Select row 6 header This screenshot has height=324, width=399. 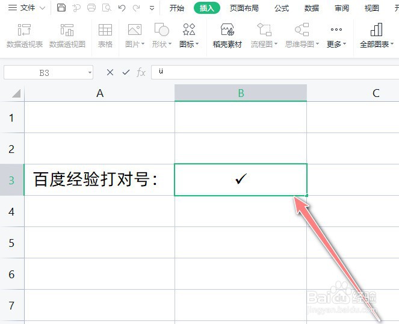[x=12, y=274]
